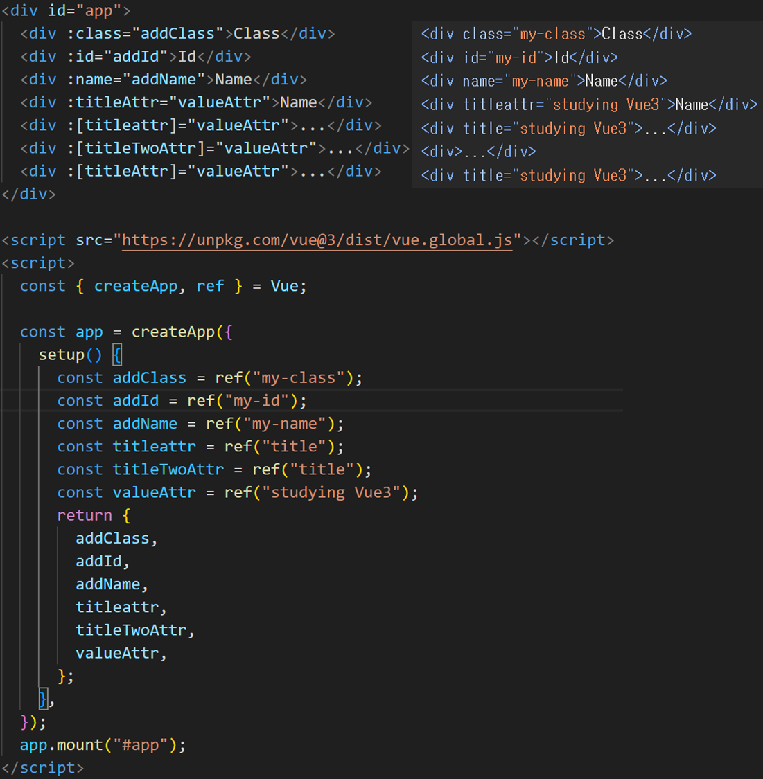The height and width of the screenshot is (779, 763).
Task: Click titleattr in the return object
Action: point(117,607)
